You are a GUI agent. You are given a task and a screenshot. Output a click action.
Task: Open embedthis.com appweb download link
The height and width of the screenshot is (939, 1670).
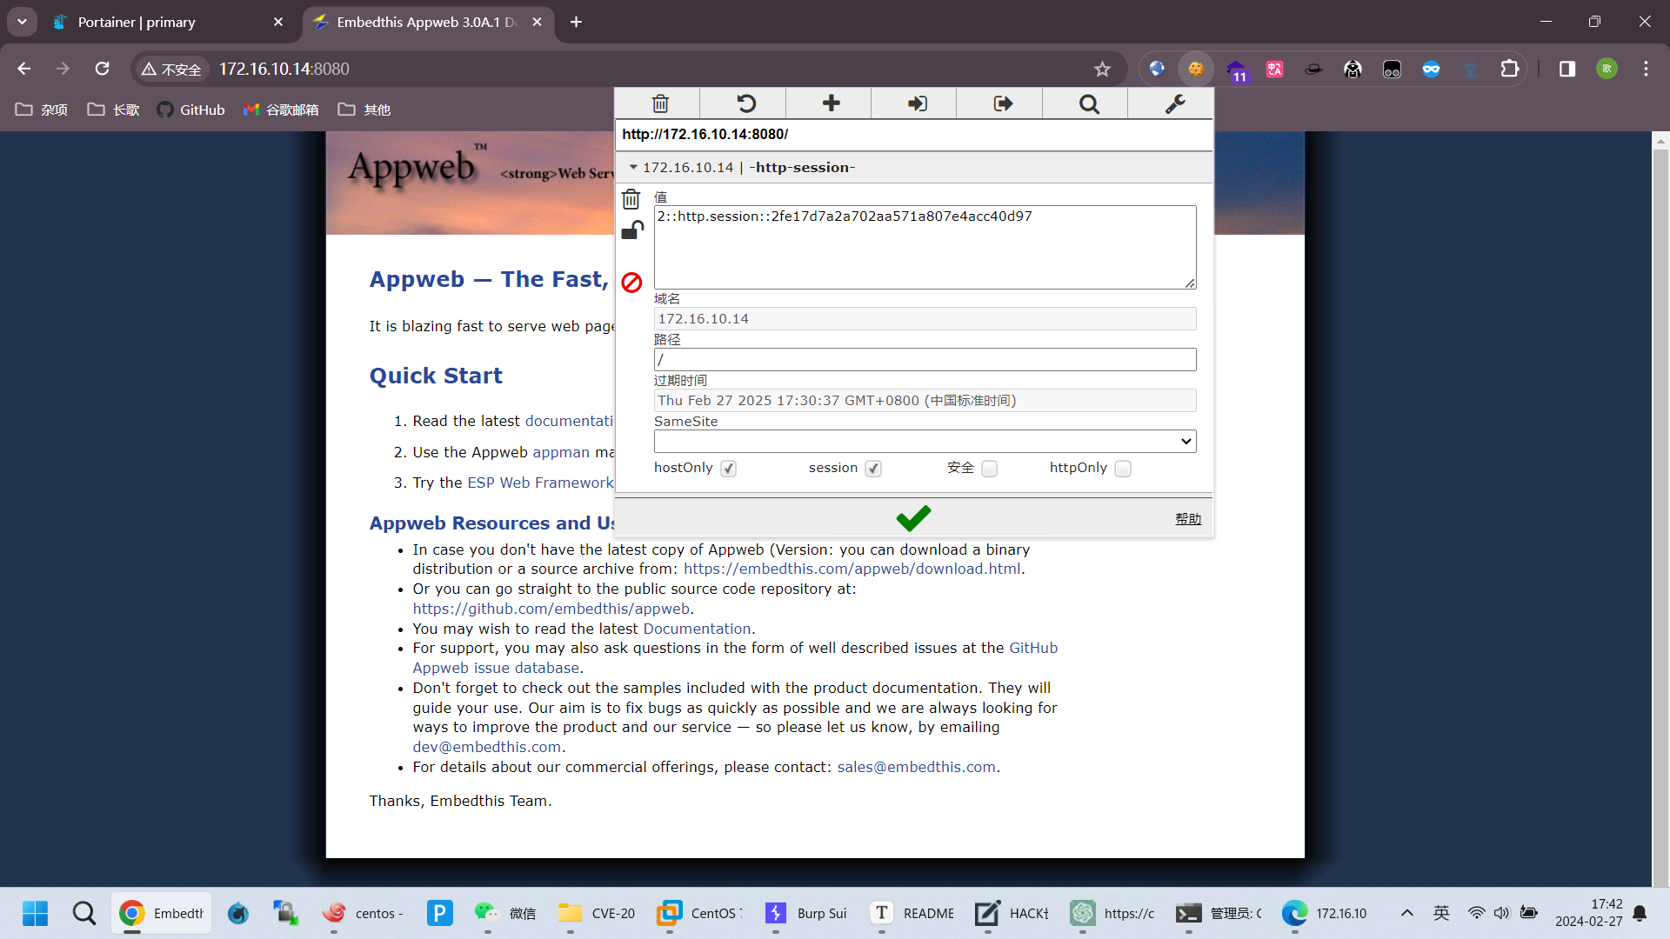852,569
